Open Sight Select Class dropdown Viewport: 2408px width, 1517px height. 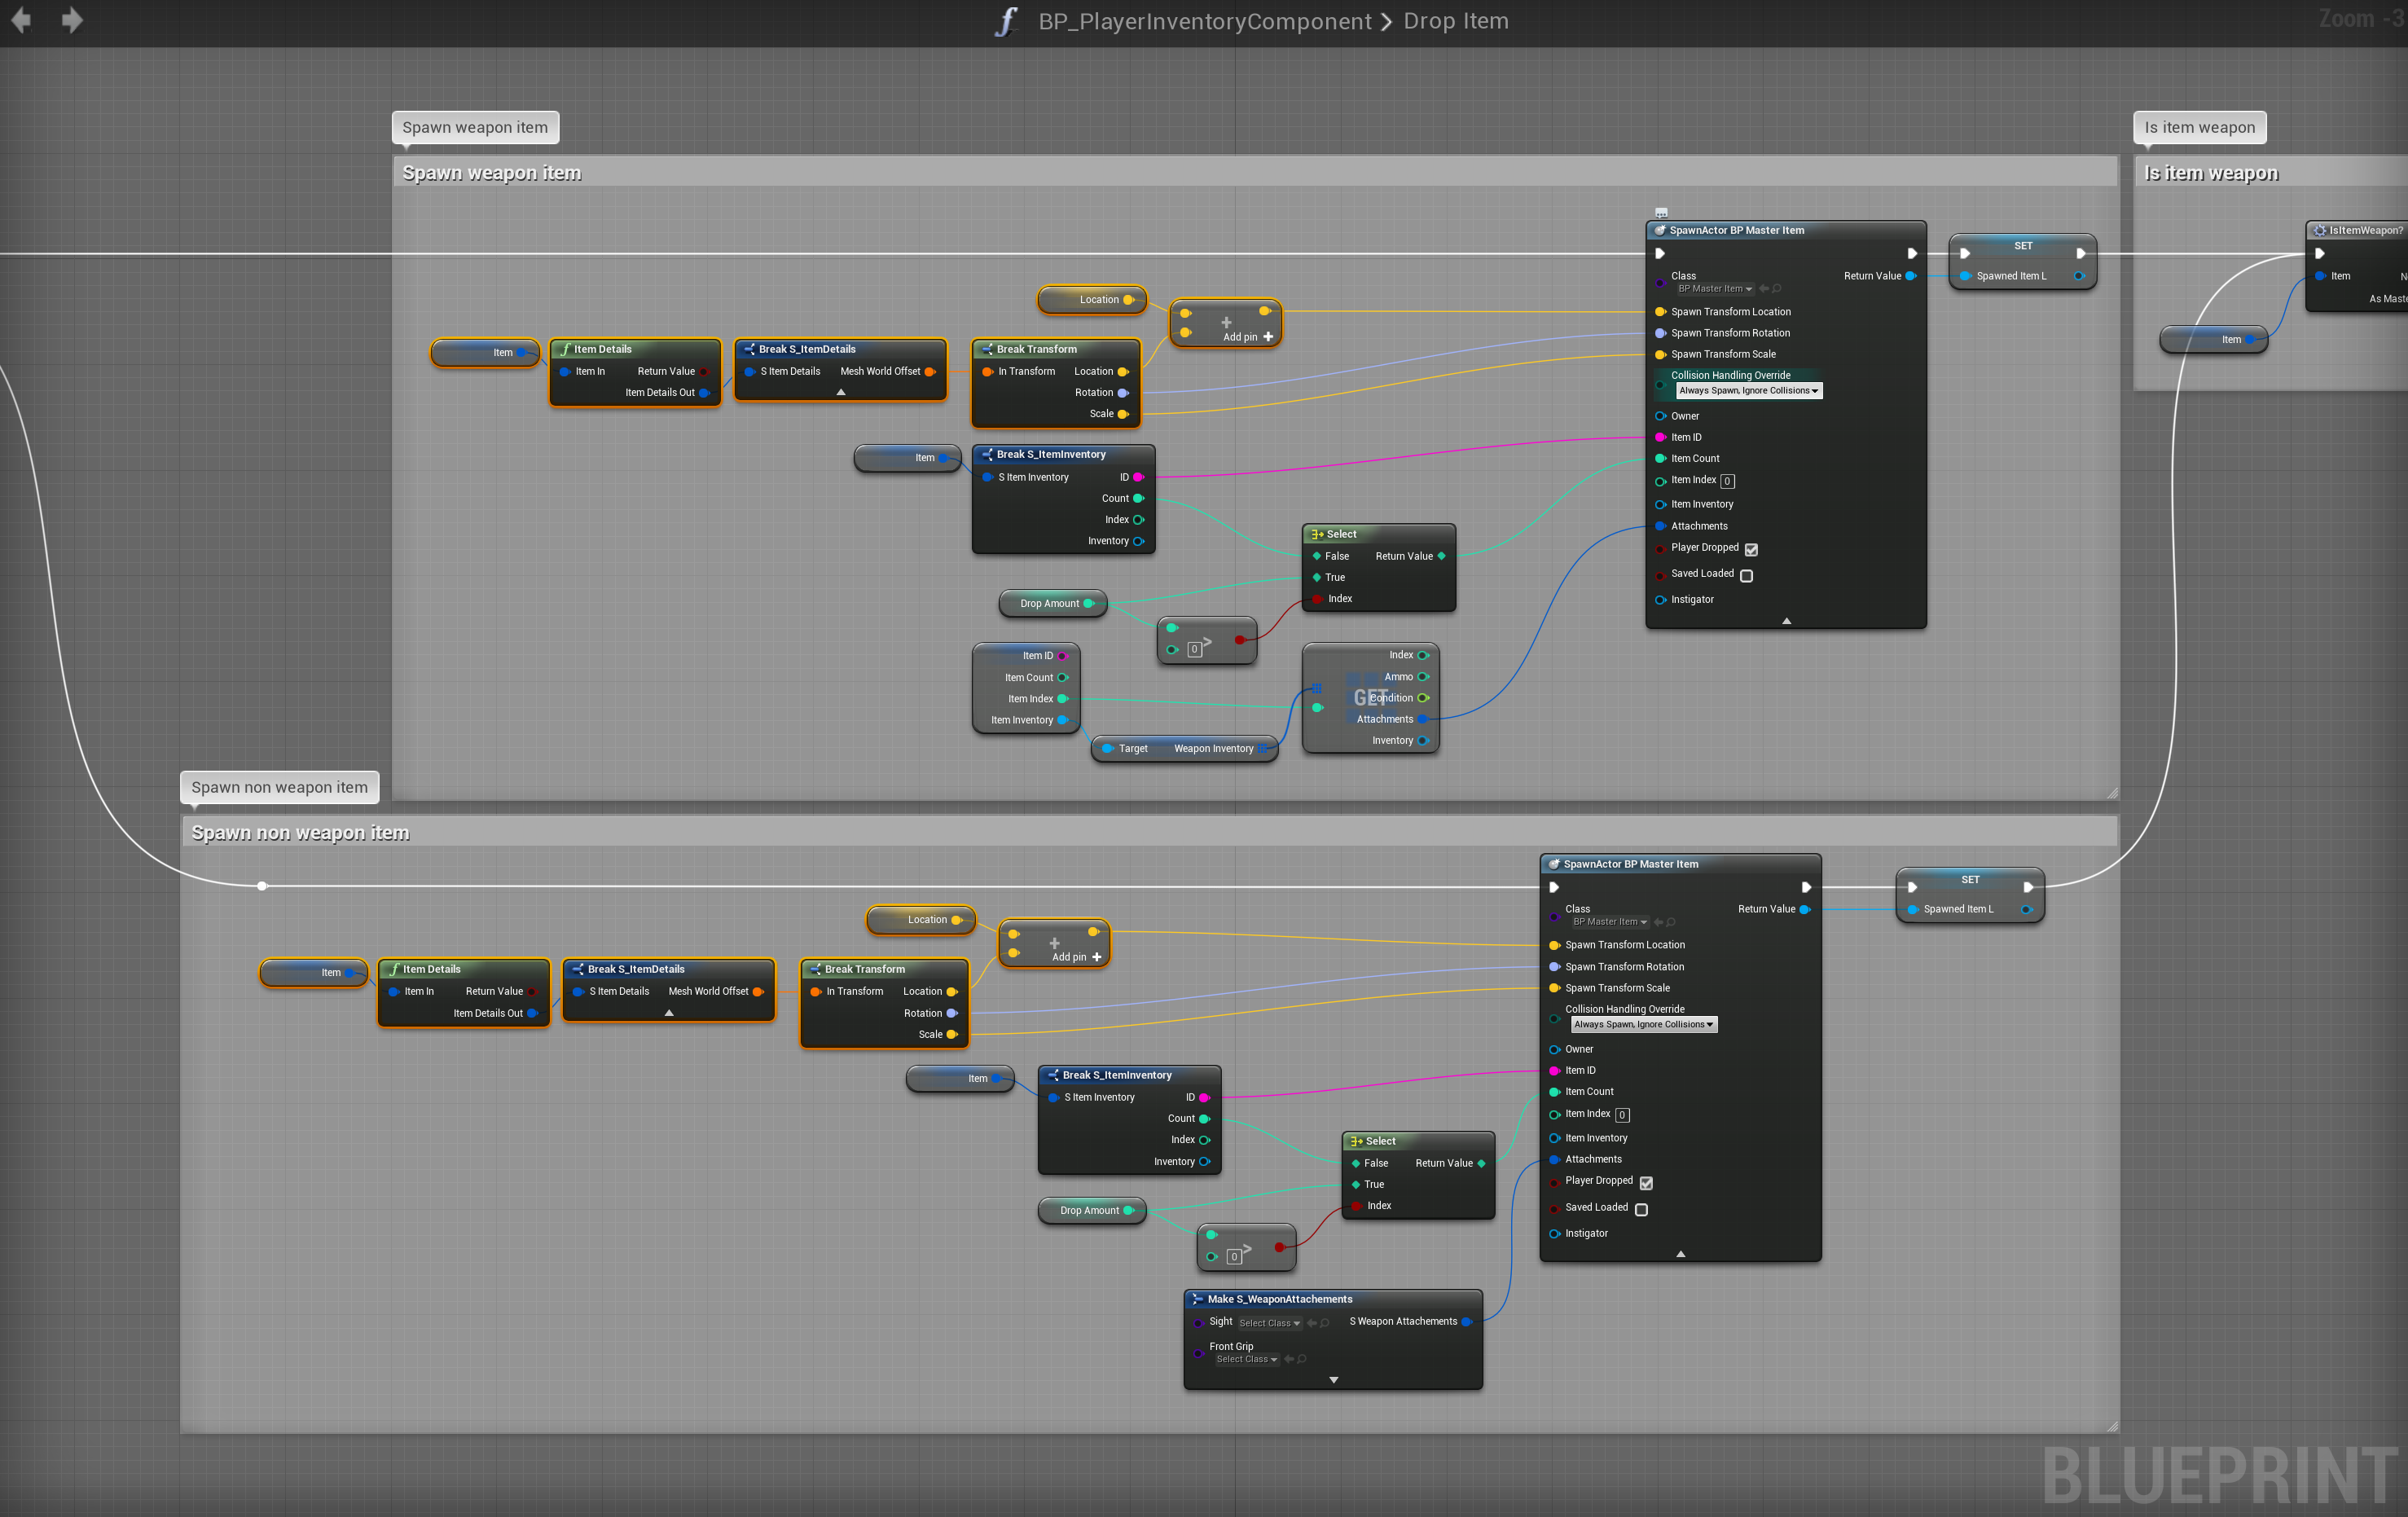(x=1270, y=1323)
